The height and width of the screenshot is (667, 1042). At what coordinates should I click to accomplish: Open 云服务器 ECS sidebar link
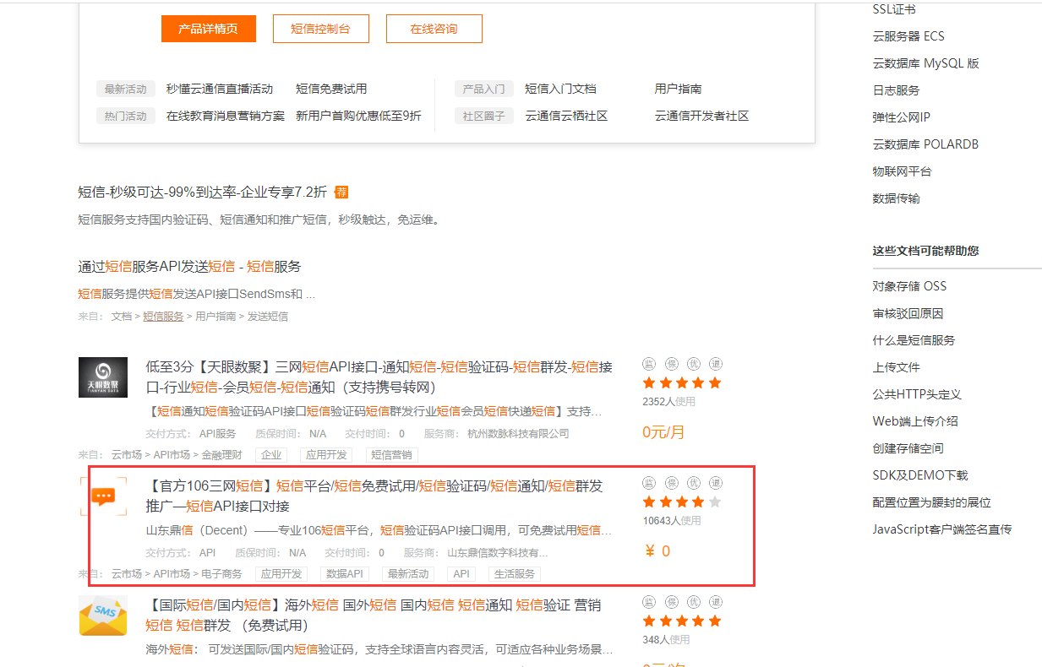click(908, 36)
